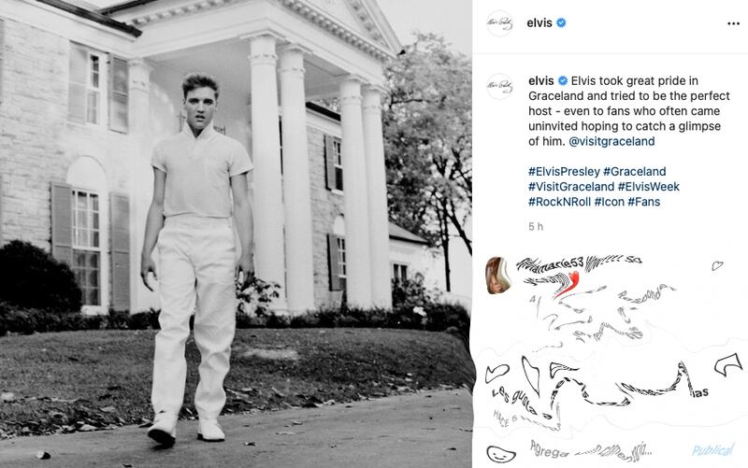Viewport: 748px width, 468px height.
Task: Click the bookmark save icon
Action: click(728, 365)
